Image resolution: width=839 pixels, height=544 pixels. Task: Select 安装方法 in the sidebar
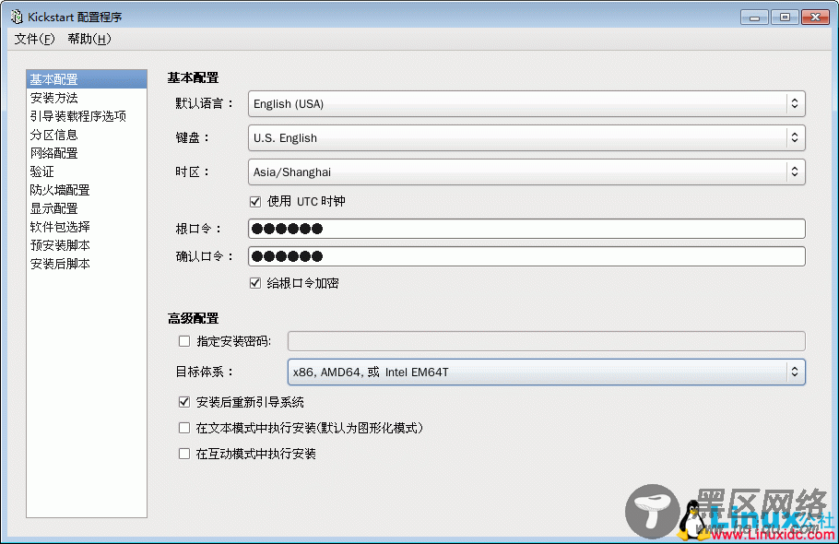pyautogui.click(x=87, y=98)
